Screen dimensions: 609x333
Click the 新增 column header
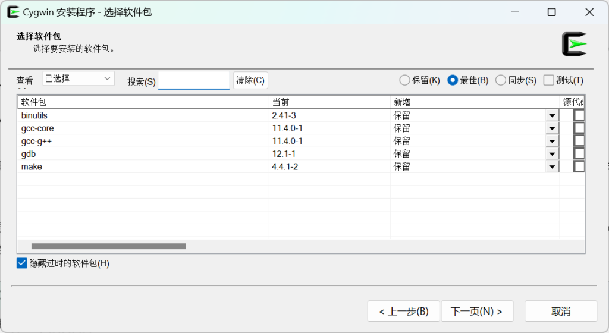click(475, 102)
